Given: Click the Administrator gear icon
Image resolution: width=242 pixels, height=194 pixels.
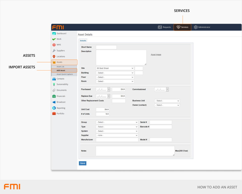Looking at the screenshot, I should (196, 27).
